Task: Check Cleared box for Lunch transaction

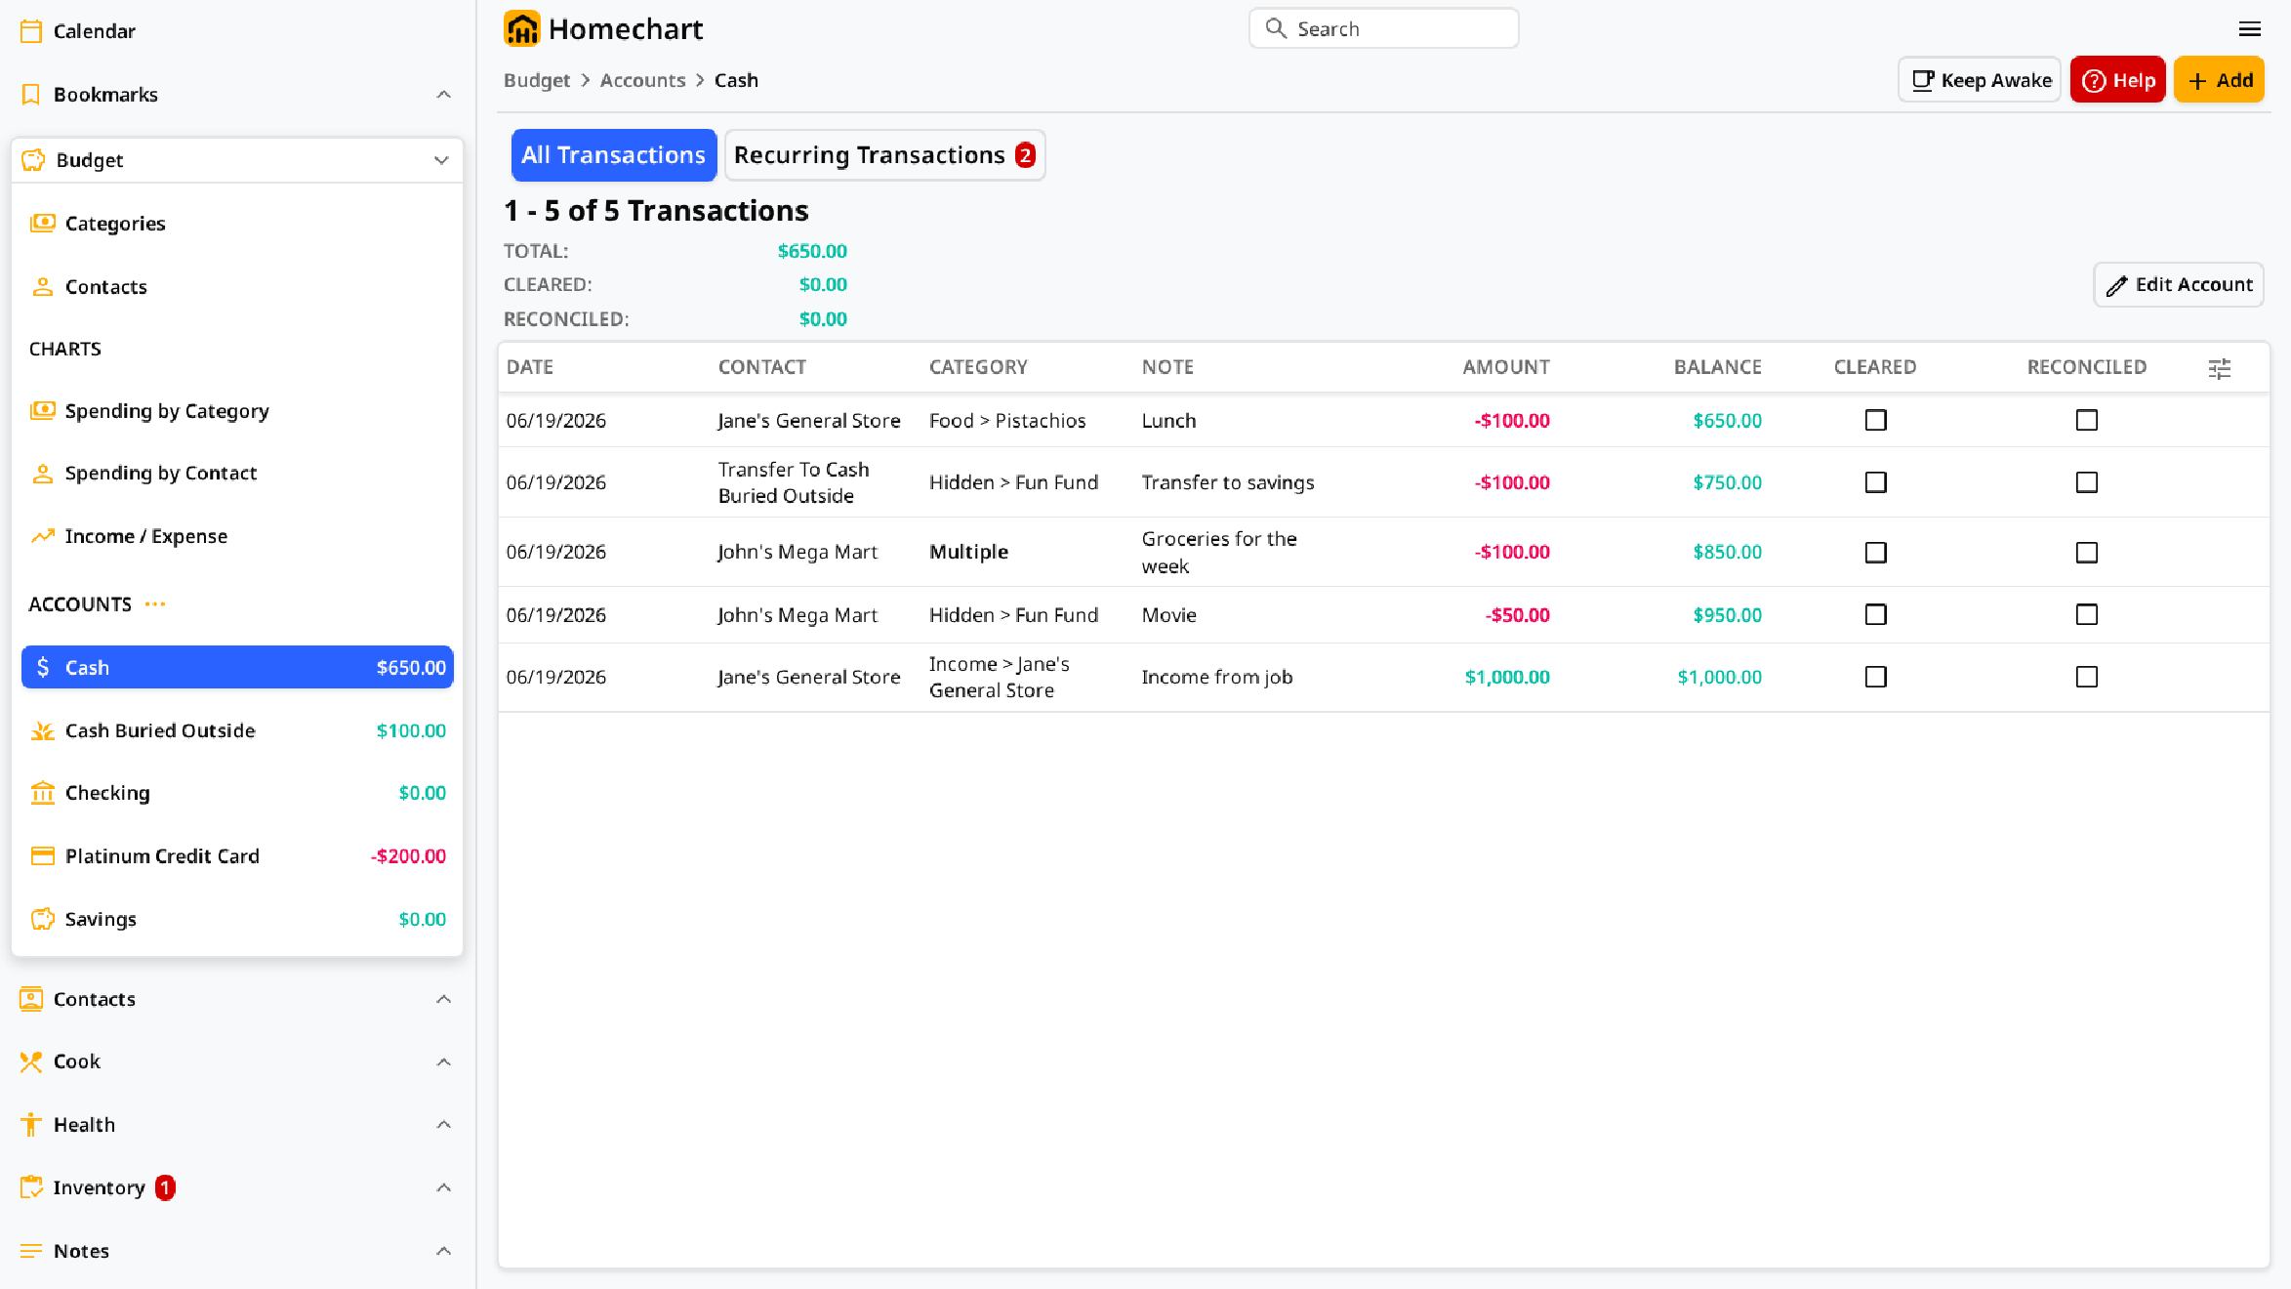Action: (1875, 420)
